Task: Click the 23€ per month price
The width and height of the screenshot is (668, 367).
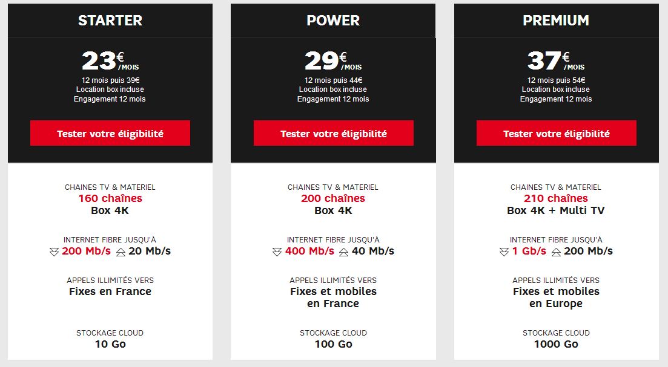Action: (x=110, y=61)
